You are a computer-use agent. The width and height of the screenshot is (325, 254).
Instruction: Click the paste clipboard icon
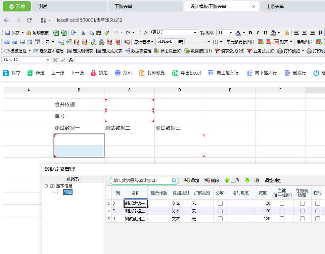tap(99, 33)
